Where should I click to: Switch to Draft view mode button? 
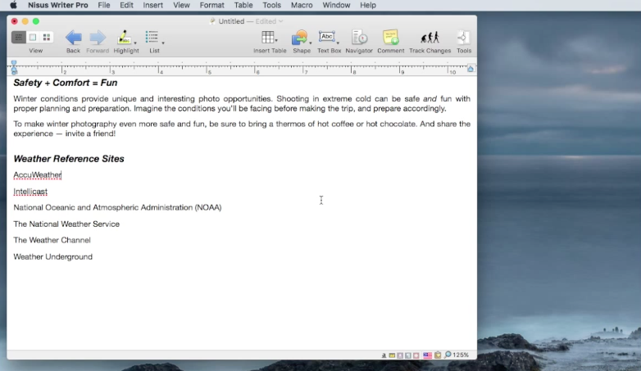[18, 37]
